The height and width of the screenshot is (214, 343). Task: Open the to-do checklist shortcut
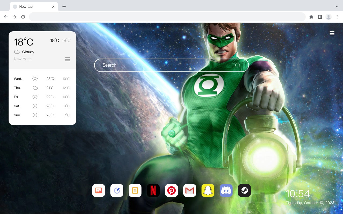coord(117,190)
